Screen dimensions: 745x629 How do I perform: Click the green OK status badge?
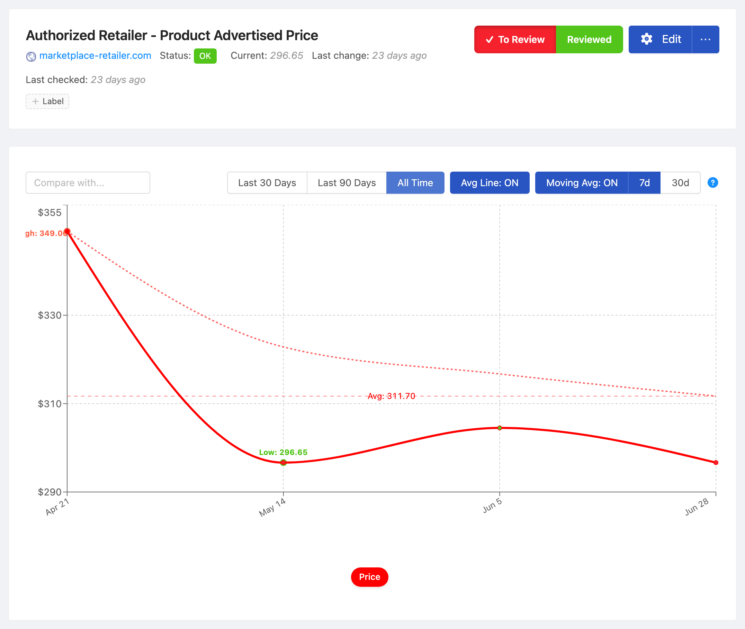[x=205, y=56]
